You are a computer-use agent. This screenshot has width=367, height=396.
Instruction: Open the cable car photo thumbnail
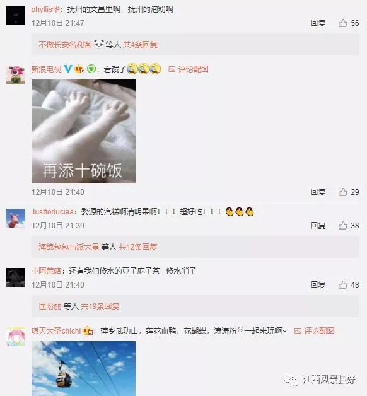coord(84,368)
